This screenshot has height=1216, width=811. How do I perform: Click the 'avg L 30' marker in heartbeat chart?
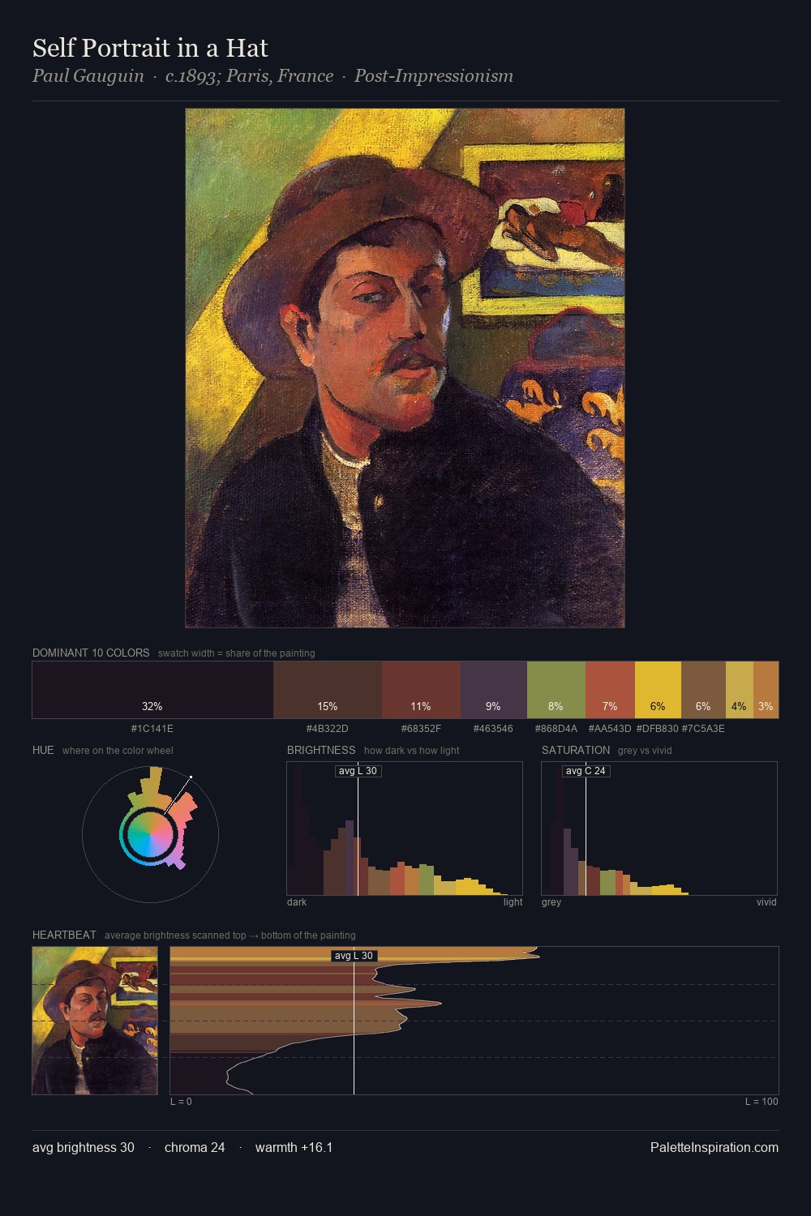click(x=354, y=956)
